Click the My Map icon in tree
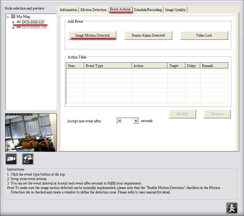This screenshot has width=244, height=216. (x=13, y=17)
